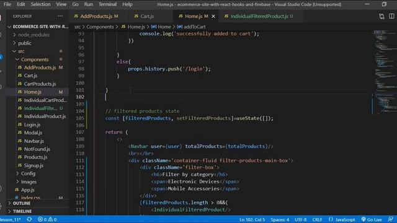Viewport: 397px width, 223px height.
Task: Click the feedback icon in status bar
Action: point(390,219)
